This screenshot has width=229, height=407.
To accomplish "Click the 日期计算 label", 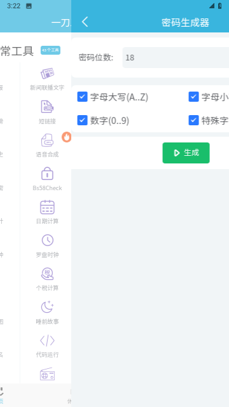I will [x=47, y=221].
